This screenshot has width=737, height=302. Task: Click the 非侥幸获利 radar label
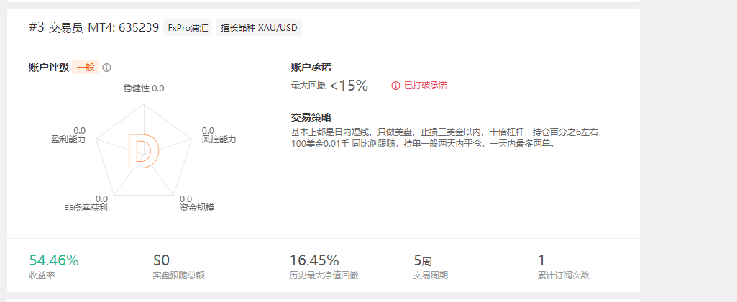pyautogui.click(x=86, y=208)
